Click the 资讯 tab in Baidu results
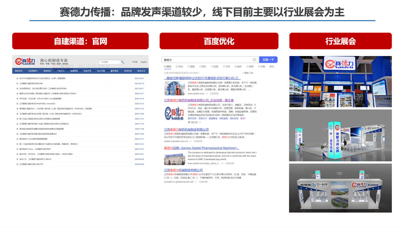This screenshot has height=227, width=405. tap(179, 67)
